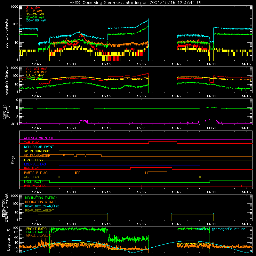Viewport: 256px width, 256px height.
Task: Click the AAZ_FLAG label
Action: pyautogui.click(x=31, y=177)
